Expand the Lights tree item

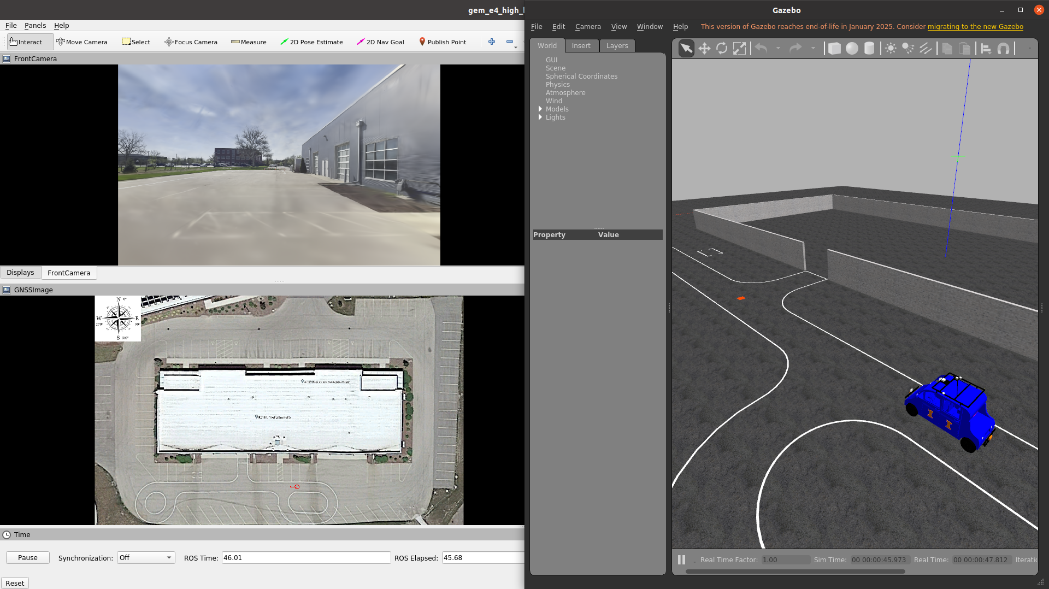coord(540,117)
